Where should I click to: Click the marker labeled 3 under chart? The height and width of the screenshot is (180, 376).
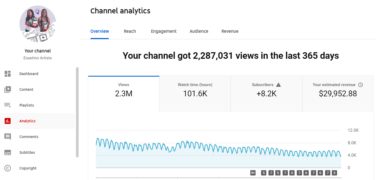[x=334, y=173]
